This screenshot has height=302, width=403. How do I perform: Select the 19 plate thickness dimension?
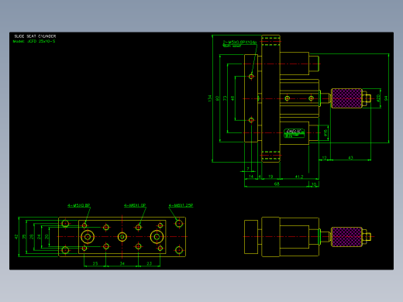click(270, 177)
